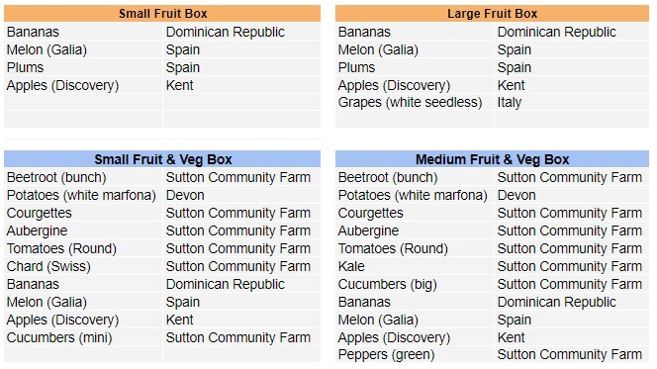
Task: Click the Medium Fruit & Veg Box header
Action: (492, 159)
